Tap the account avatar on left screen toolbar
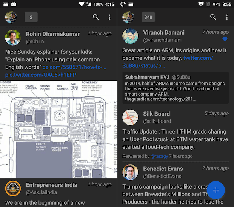 tap(11, 17)
